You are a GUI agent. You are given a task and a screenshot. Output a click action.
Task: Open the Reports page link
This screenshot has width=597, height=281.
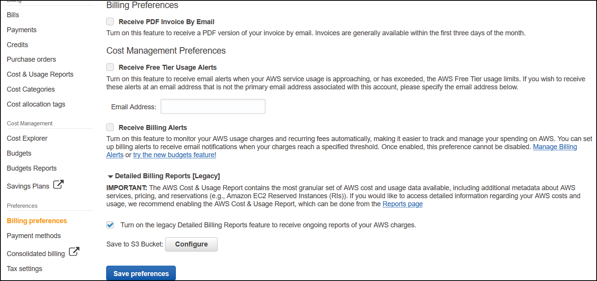403,204
